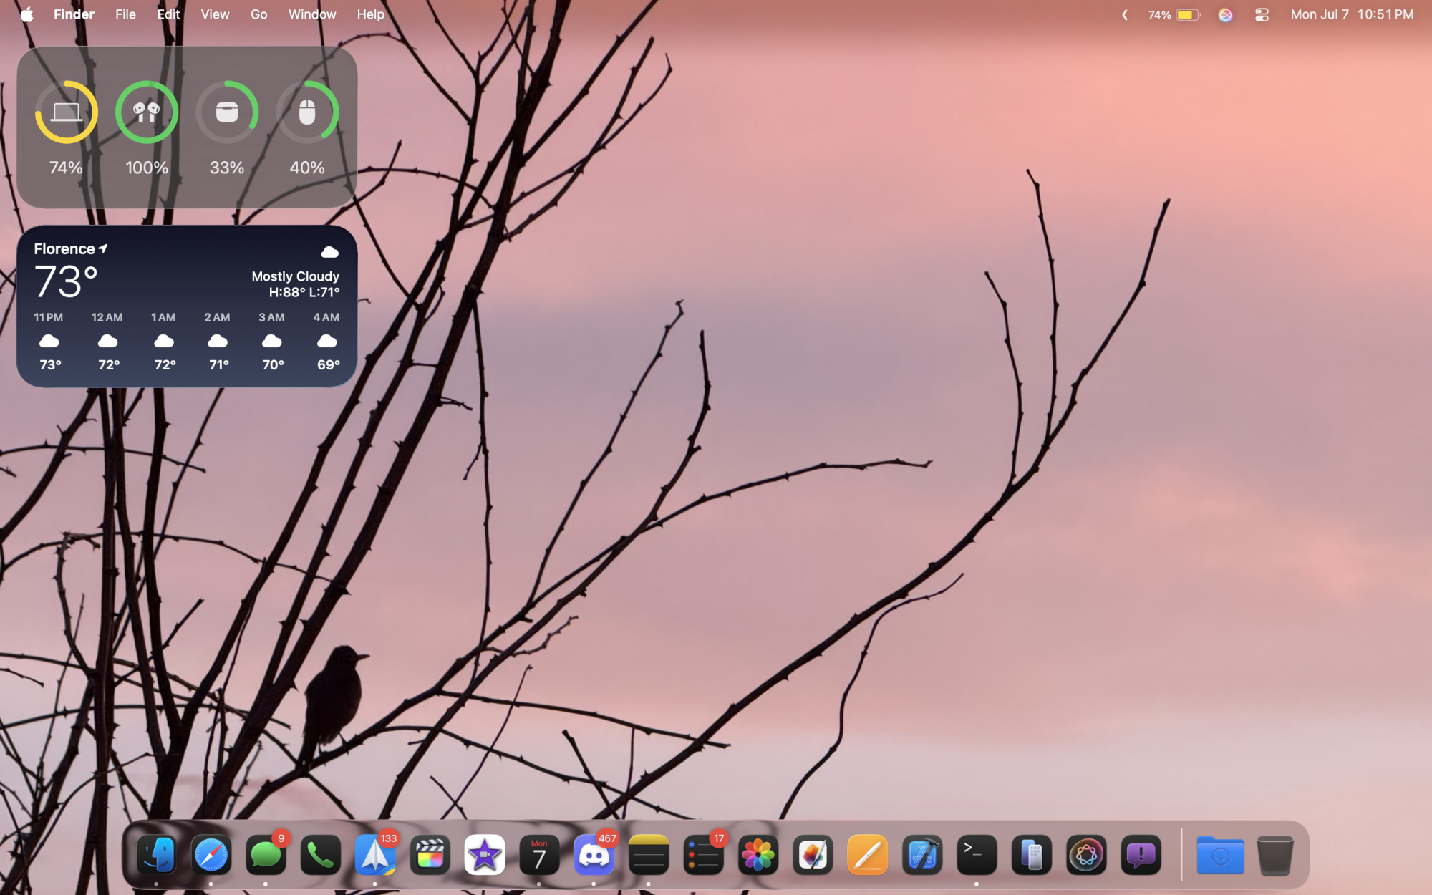Image resolution: width=1432 pixels, height=895 pixels.
Task: Click the weather widget's top cloud icon
Action: click(330, 252)
